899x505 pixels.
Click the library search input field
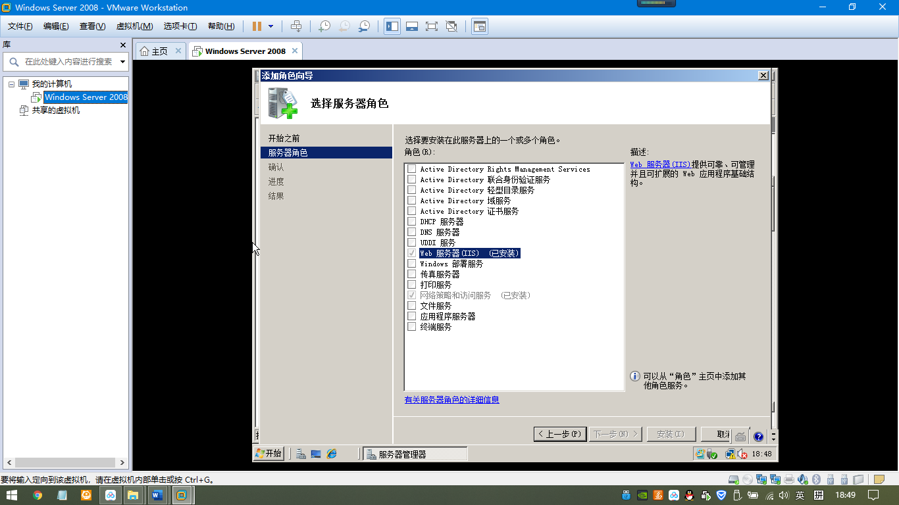(66, 62)
